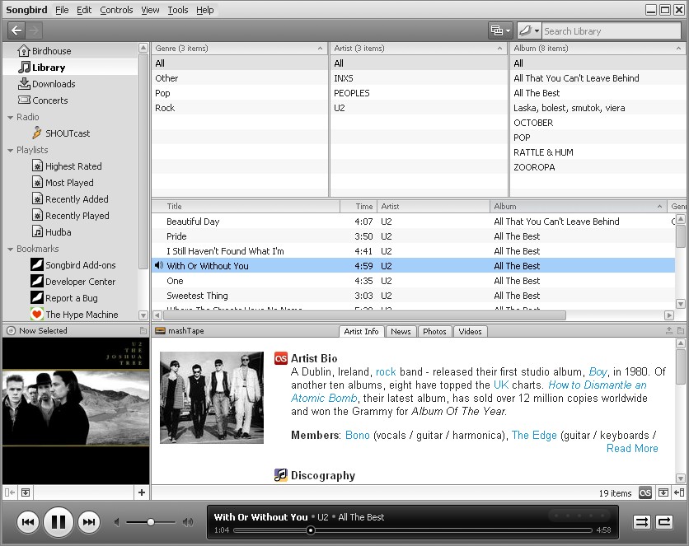
Task: Open the Birdhouse home icon
Action: [24, 51]
